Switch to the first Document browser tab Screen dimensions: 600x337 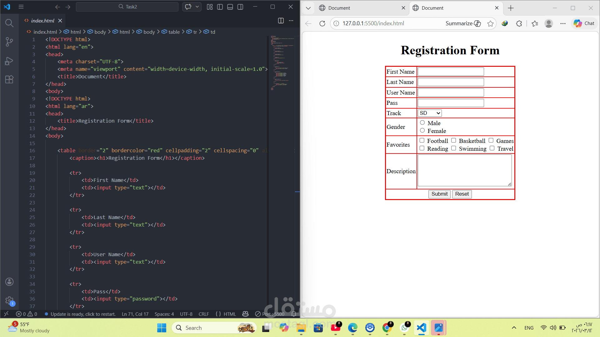point(339,8)
